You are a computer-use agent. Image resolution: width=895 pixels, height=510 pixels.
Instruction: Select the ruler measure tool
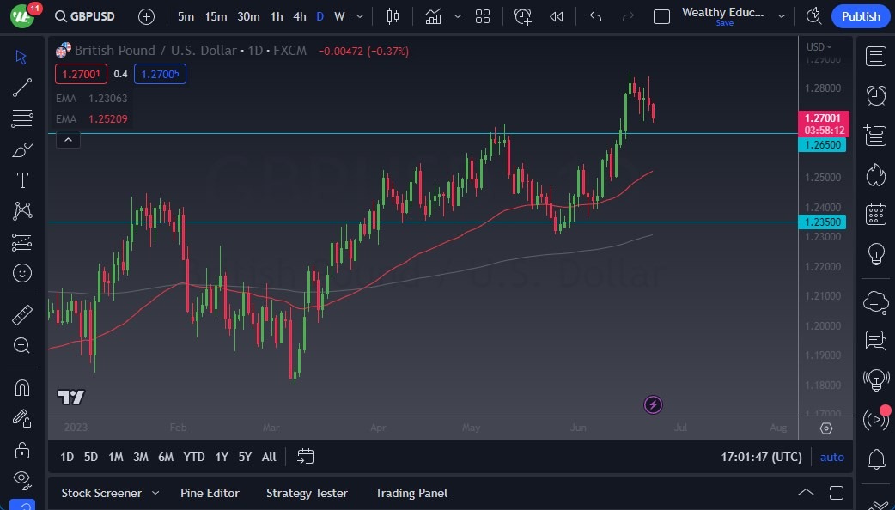22,315
